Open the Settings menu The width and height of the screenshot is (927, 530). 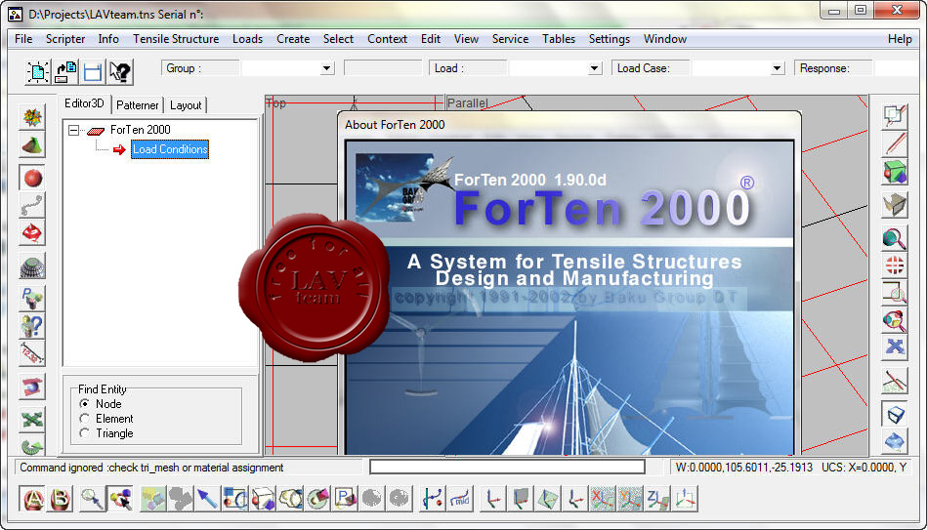click(x=609, y=39)
